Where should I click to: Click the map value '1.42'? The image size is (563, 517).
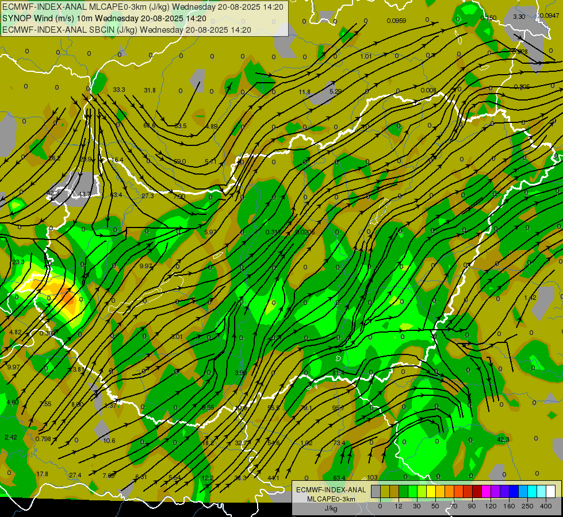coord(530,298)
